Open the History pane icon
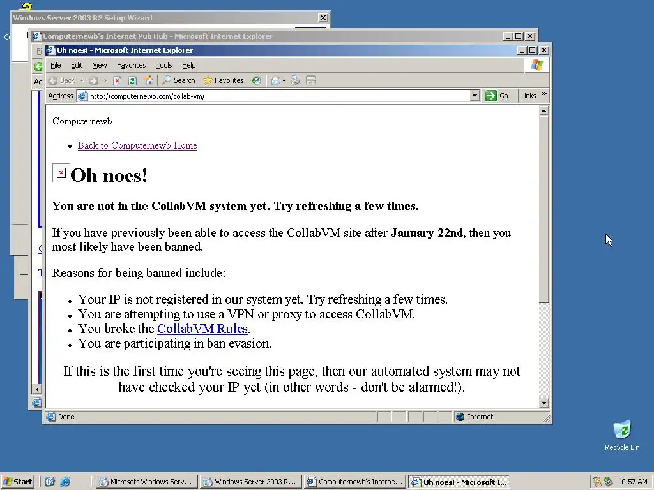 [x=256, y=80]
